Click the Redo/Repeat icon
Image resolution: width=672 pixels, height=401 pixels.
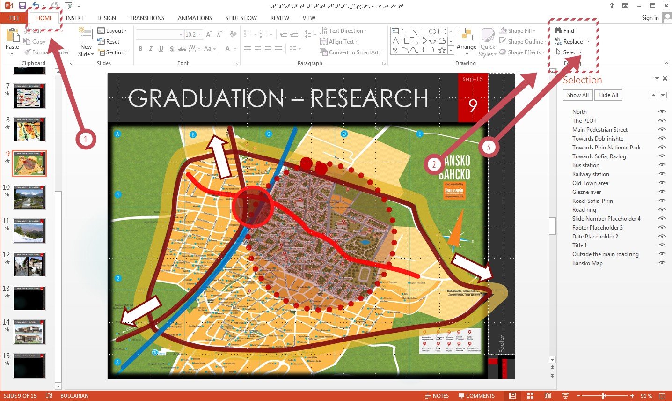pos(54,6)
